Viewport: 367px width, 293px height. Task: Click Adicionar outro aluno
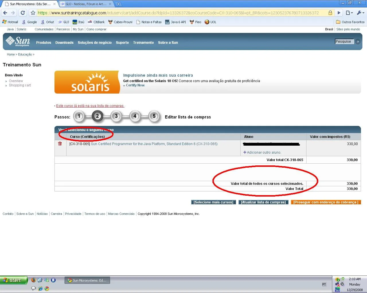pos(262,153)
